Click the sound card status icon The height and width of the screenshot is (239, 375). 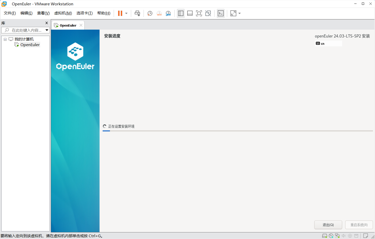point(344,236)
